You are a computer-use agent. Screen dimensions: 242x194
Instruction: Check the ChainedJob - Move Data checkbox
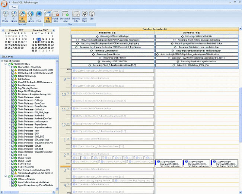coord(13,67)
